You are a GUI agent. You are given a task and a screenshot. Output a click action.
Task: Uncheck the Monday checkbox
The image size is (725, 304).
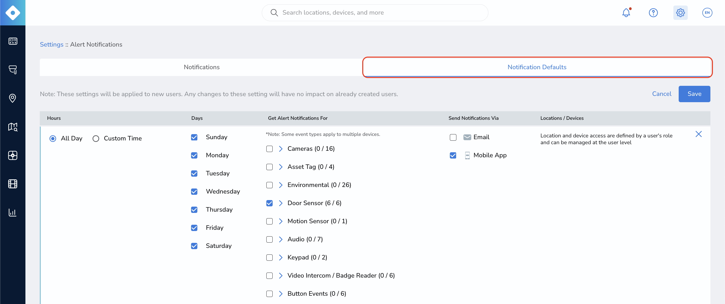point(194,155)
